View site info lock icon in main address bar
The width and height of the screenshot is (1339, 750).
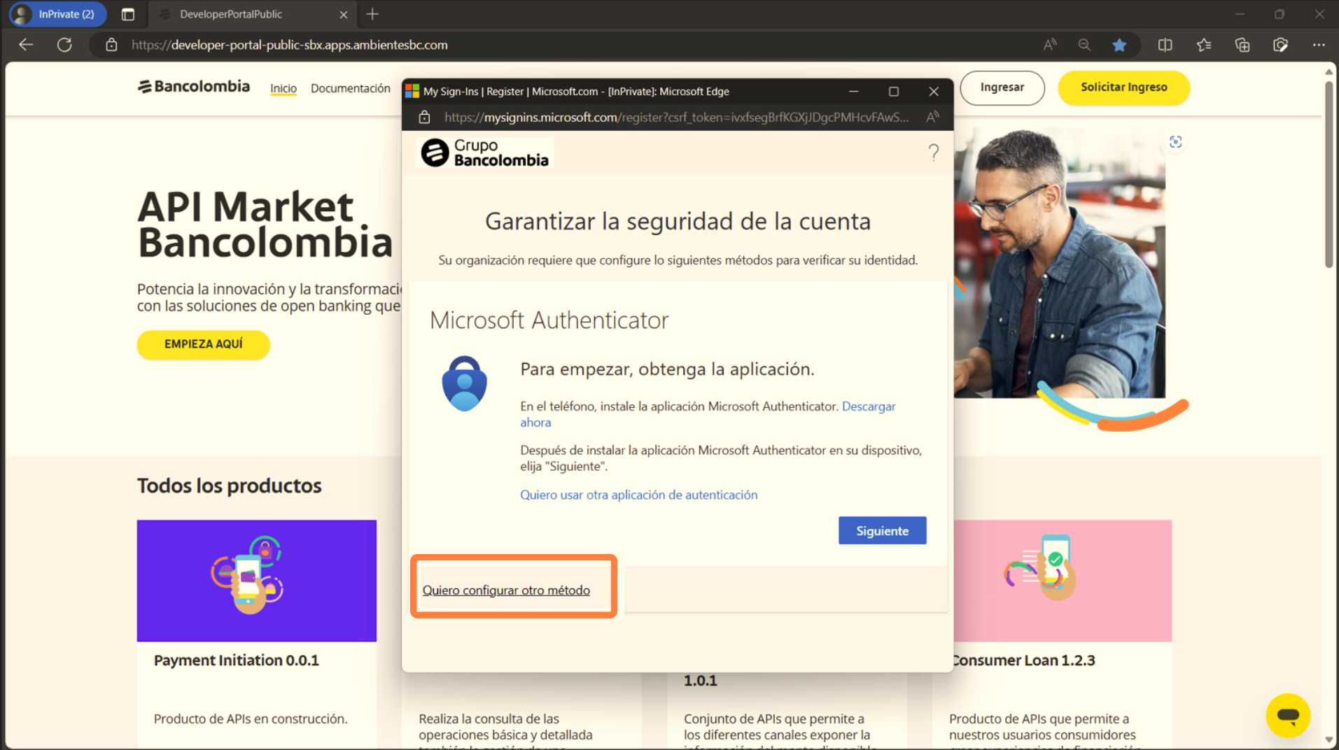pyautogui.click(x=111, y=45)
